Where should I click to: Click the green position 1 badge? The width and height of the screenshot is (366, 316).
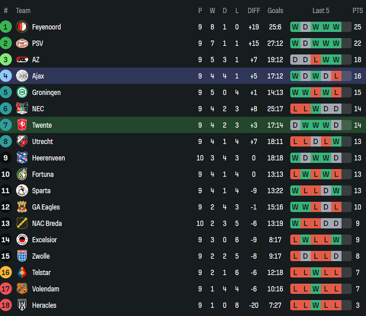point(6,27)
